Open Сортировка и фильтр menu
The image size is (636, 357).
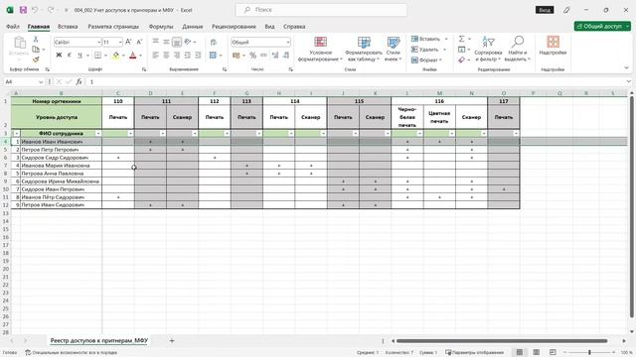click(488, 49)
